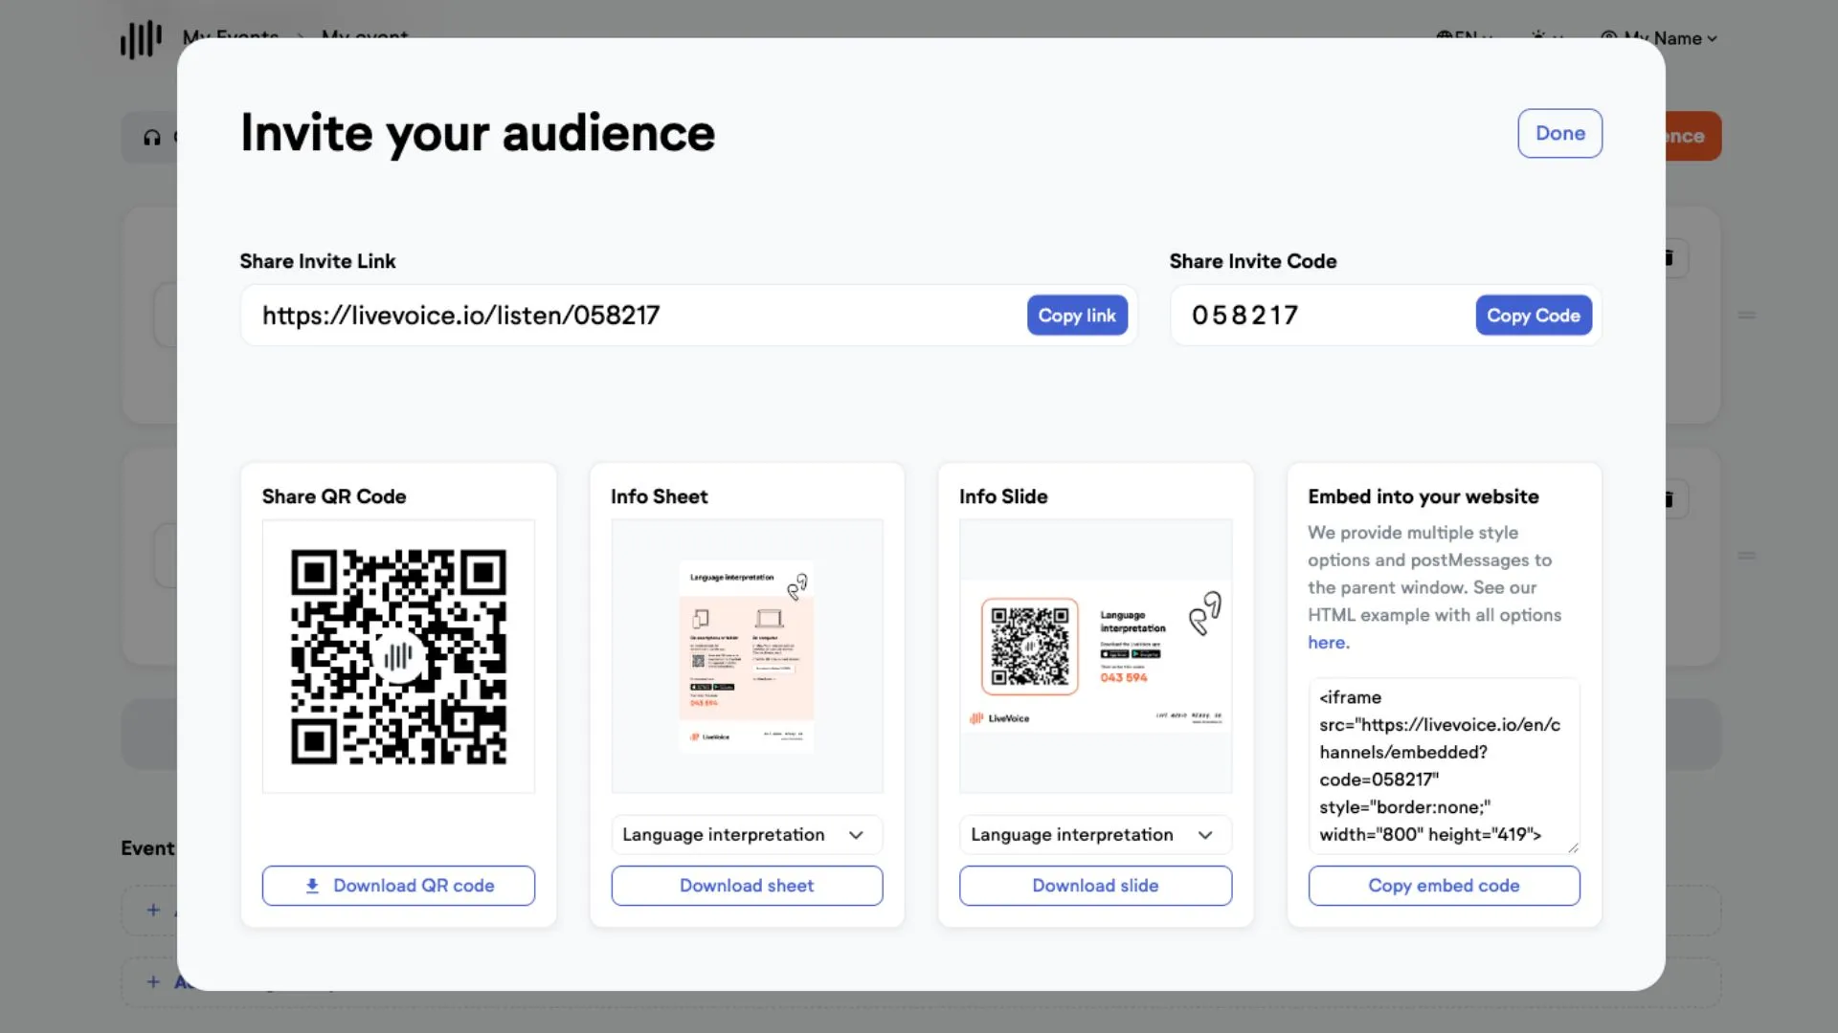Open the HTML example 'here' link
Screen dimensions: 1838x1033
tap(1328, 643)
